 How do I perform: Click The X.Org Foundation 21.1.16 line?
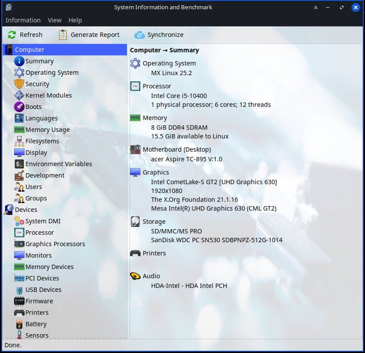pos(195,200)
